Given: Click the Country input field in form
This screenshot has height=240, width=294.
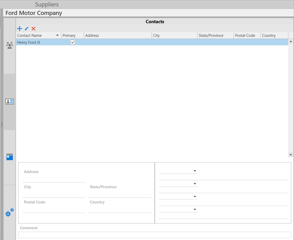Looking at the screenshot, I should [x=120, y=209].
